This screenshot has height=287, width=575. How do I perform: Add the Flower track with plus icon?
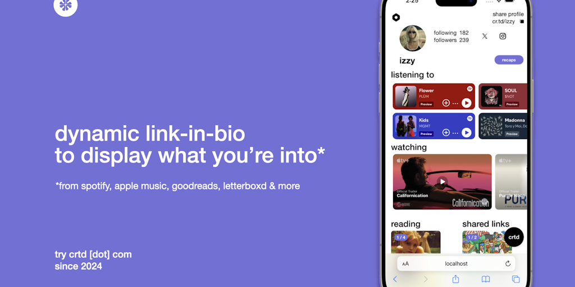(x=446, y=103)
